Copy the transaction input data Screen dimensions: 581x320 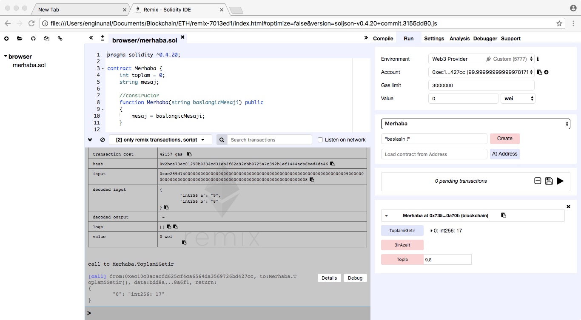tap(312, 180)
